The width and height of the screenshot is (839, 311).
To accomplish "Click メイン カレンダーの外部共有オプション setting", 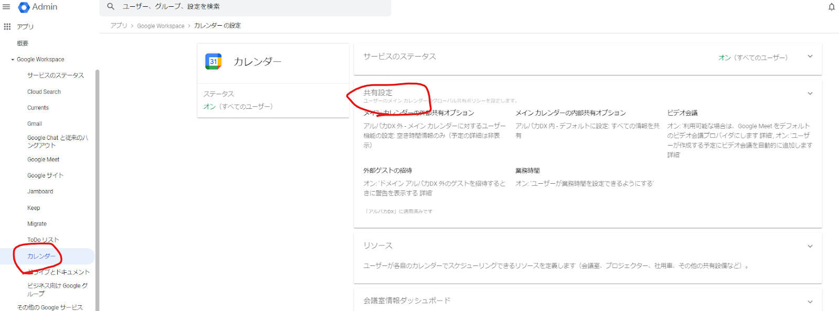I will pyautogui.click(x=418, y=113).
